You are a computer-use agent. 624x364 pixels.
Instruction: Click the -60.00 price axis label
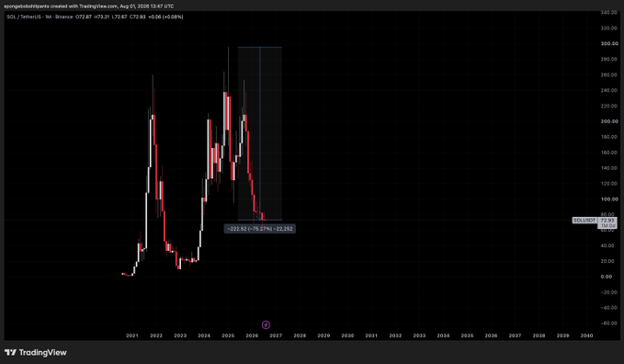click(609, 324)
